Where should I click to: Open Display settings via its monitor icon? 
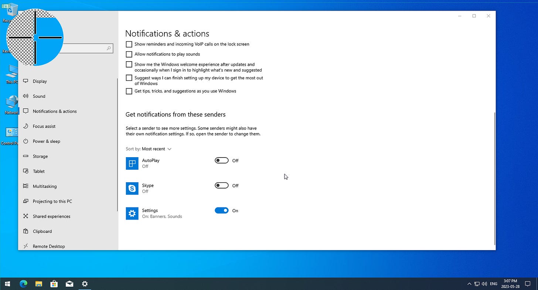[25, 81]
